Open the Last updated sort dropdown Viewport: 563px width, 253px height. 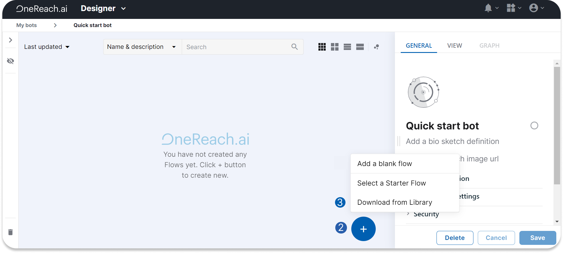[47, 47]
